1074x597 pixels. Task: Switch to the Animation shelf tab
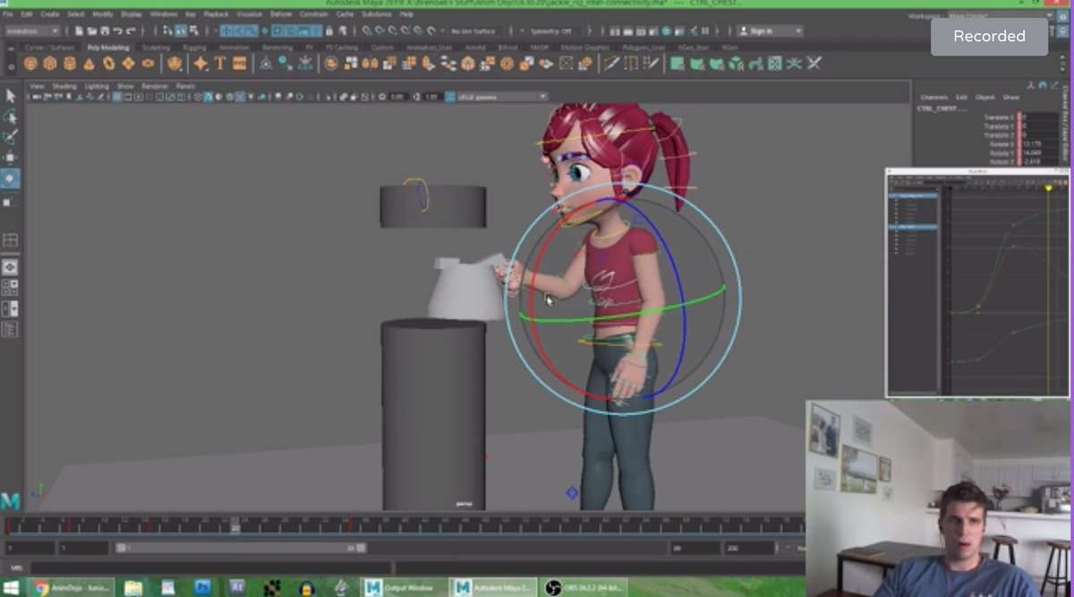coord(234,47)
